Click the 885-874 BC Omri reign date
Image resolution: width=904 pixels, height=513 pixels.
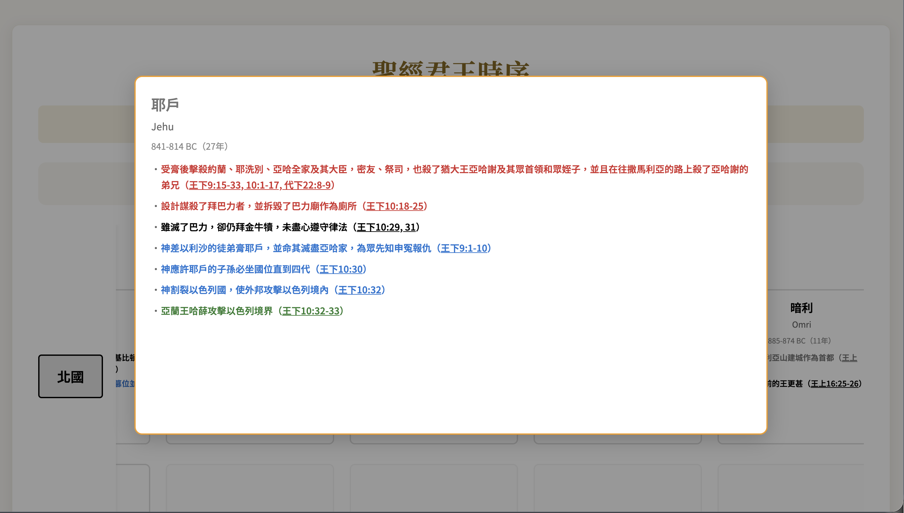coord(799,341)
